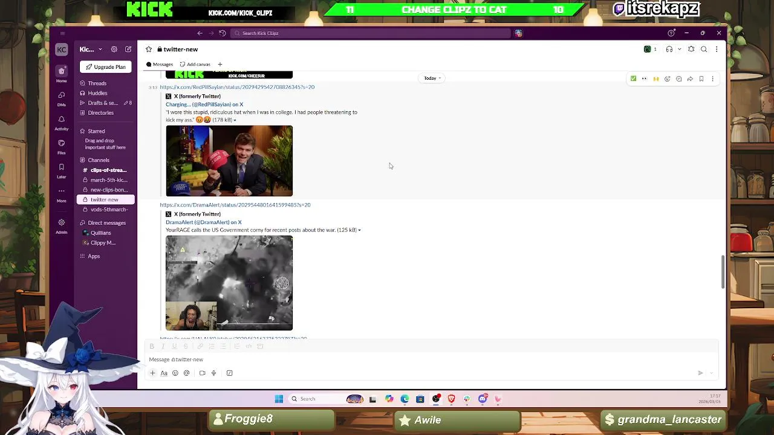The height and width of the screenshot is (435, 774).
Task: Add a new tab with plus
Action: click(220, 65)
